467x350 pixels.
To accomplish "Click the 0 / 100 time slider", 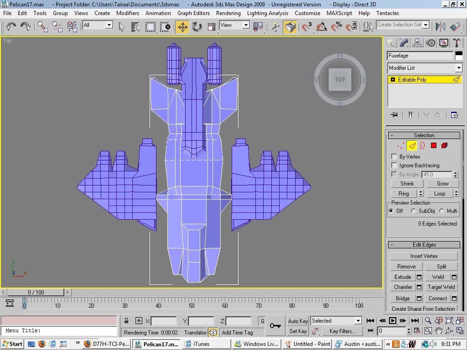I will click(x=36, y=292).
